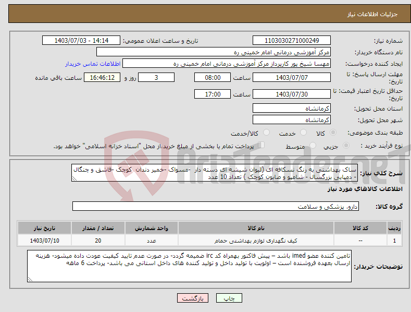
Task: Click the چاپ (print) button
Action: [229, 298]
